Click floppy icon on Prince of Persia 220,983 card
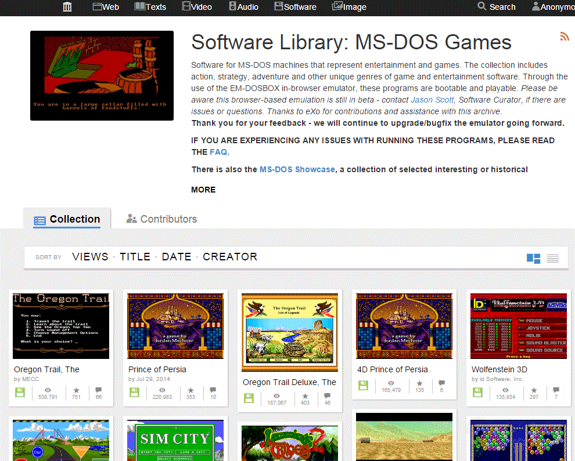575x461 pixels. (135, 393)
